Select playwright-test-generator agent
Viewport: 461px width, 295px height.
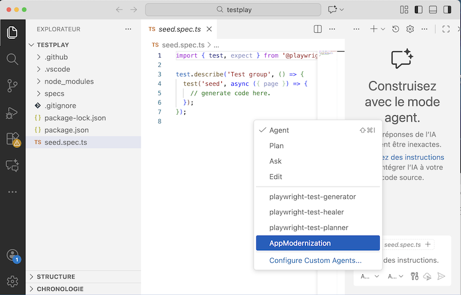click(x=318, y=196)
